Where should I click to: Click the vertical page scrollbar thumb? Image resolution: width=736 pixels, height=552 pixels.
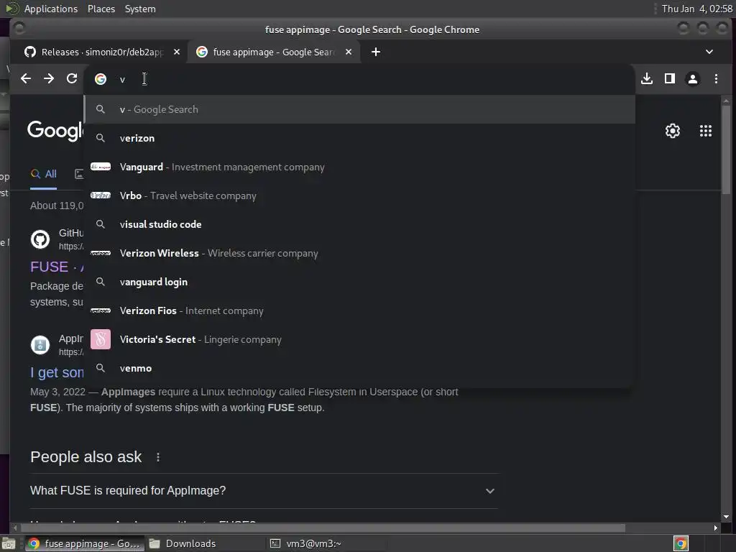[x=726, y=149]
